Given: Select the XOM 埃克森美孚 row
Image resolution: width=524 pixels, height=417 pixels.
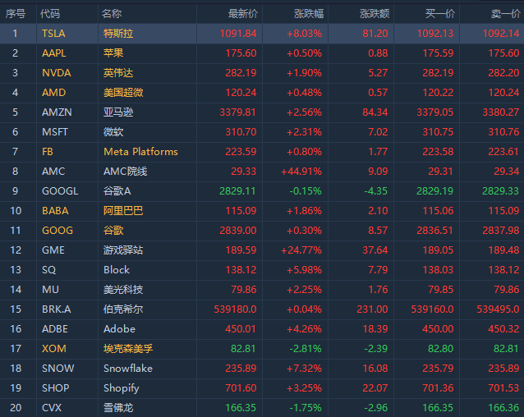Looking at the screenshot, I should tap(262, 349).
